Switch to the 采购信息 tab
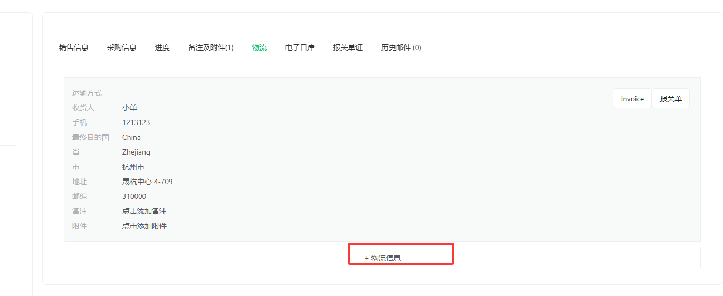 (122, 47)
